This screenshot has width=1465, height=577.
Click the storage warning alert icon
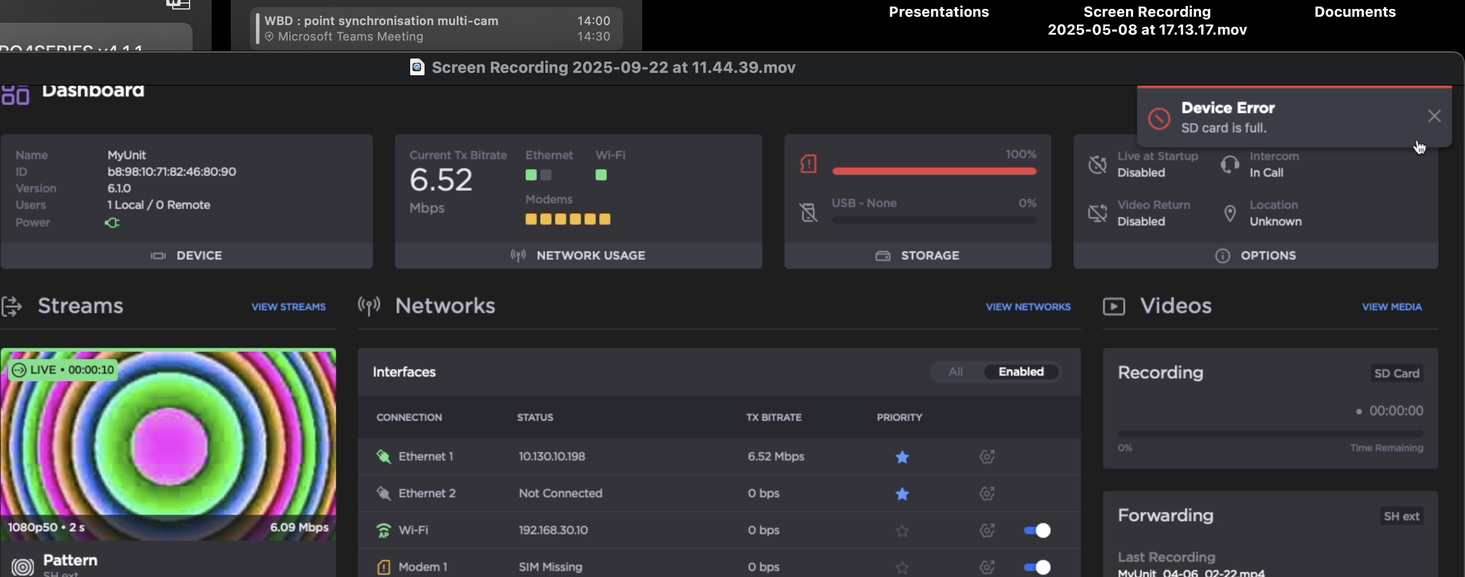[808, 164]
